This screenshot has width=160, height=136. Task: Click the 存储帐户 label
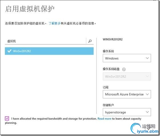coord(108,105)
